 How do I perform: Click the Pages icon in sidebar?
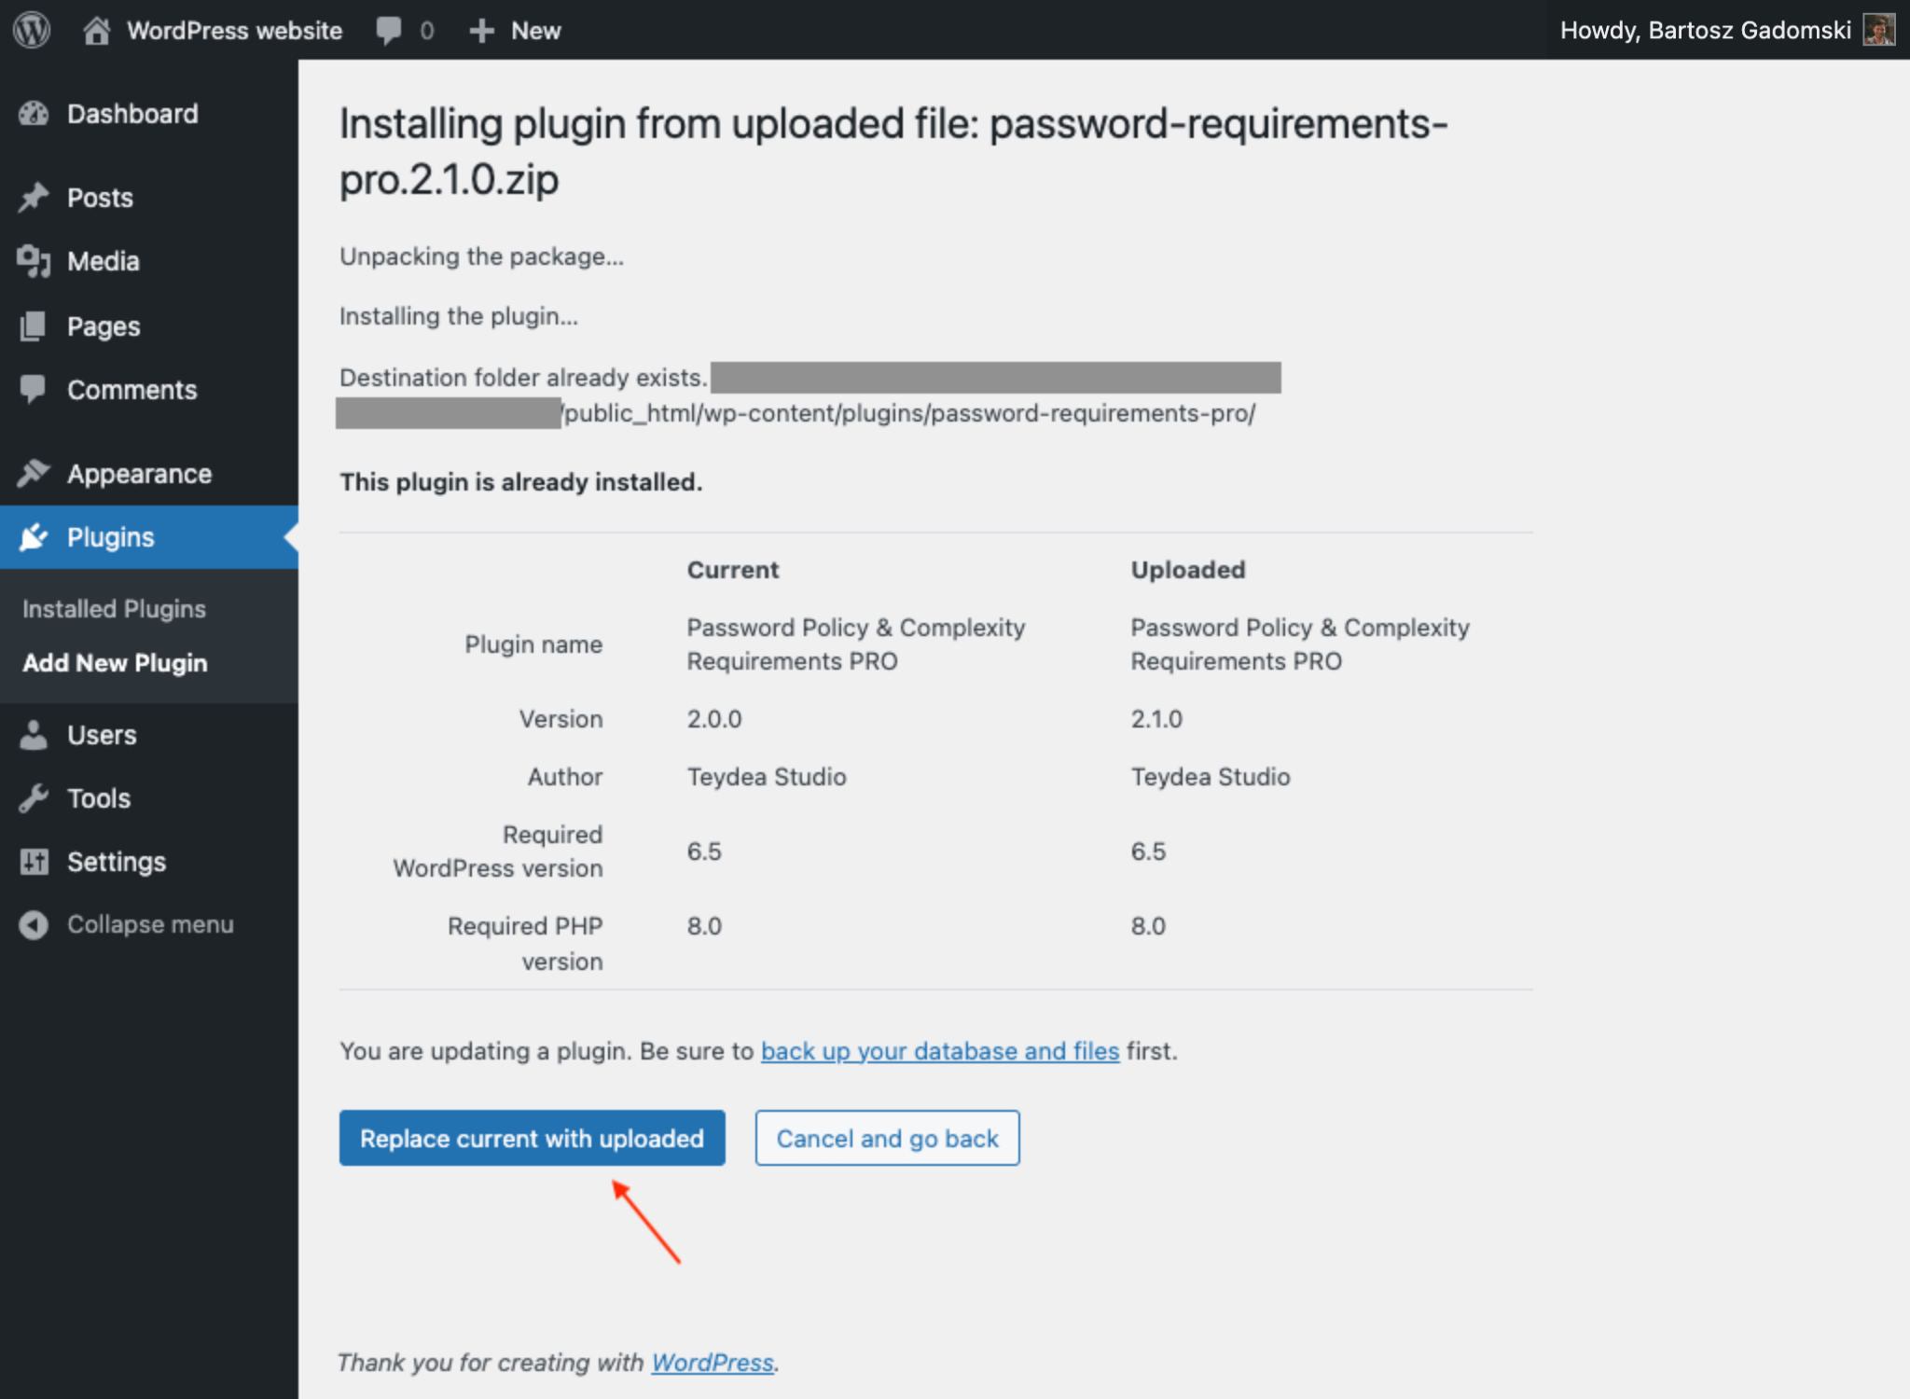(34, 326)
